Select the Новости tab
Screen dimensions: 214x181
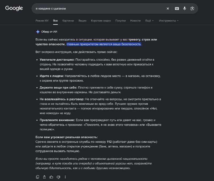coord(135,21)
